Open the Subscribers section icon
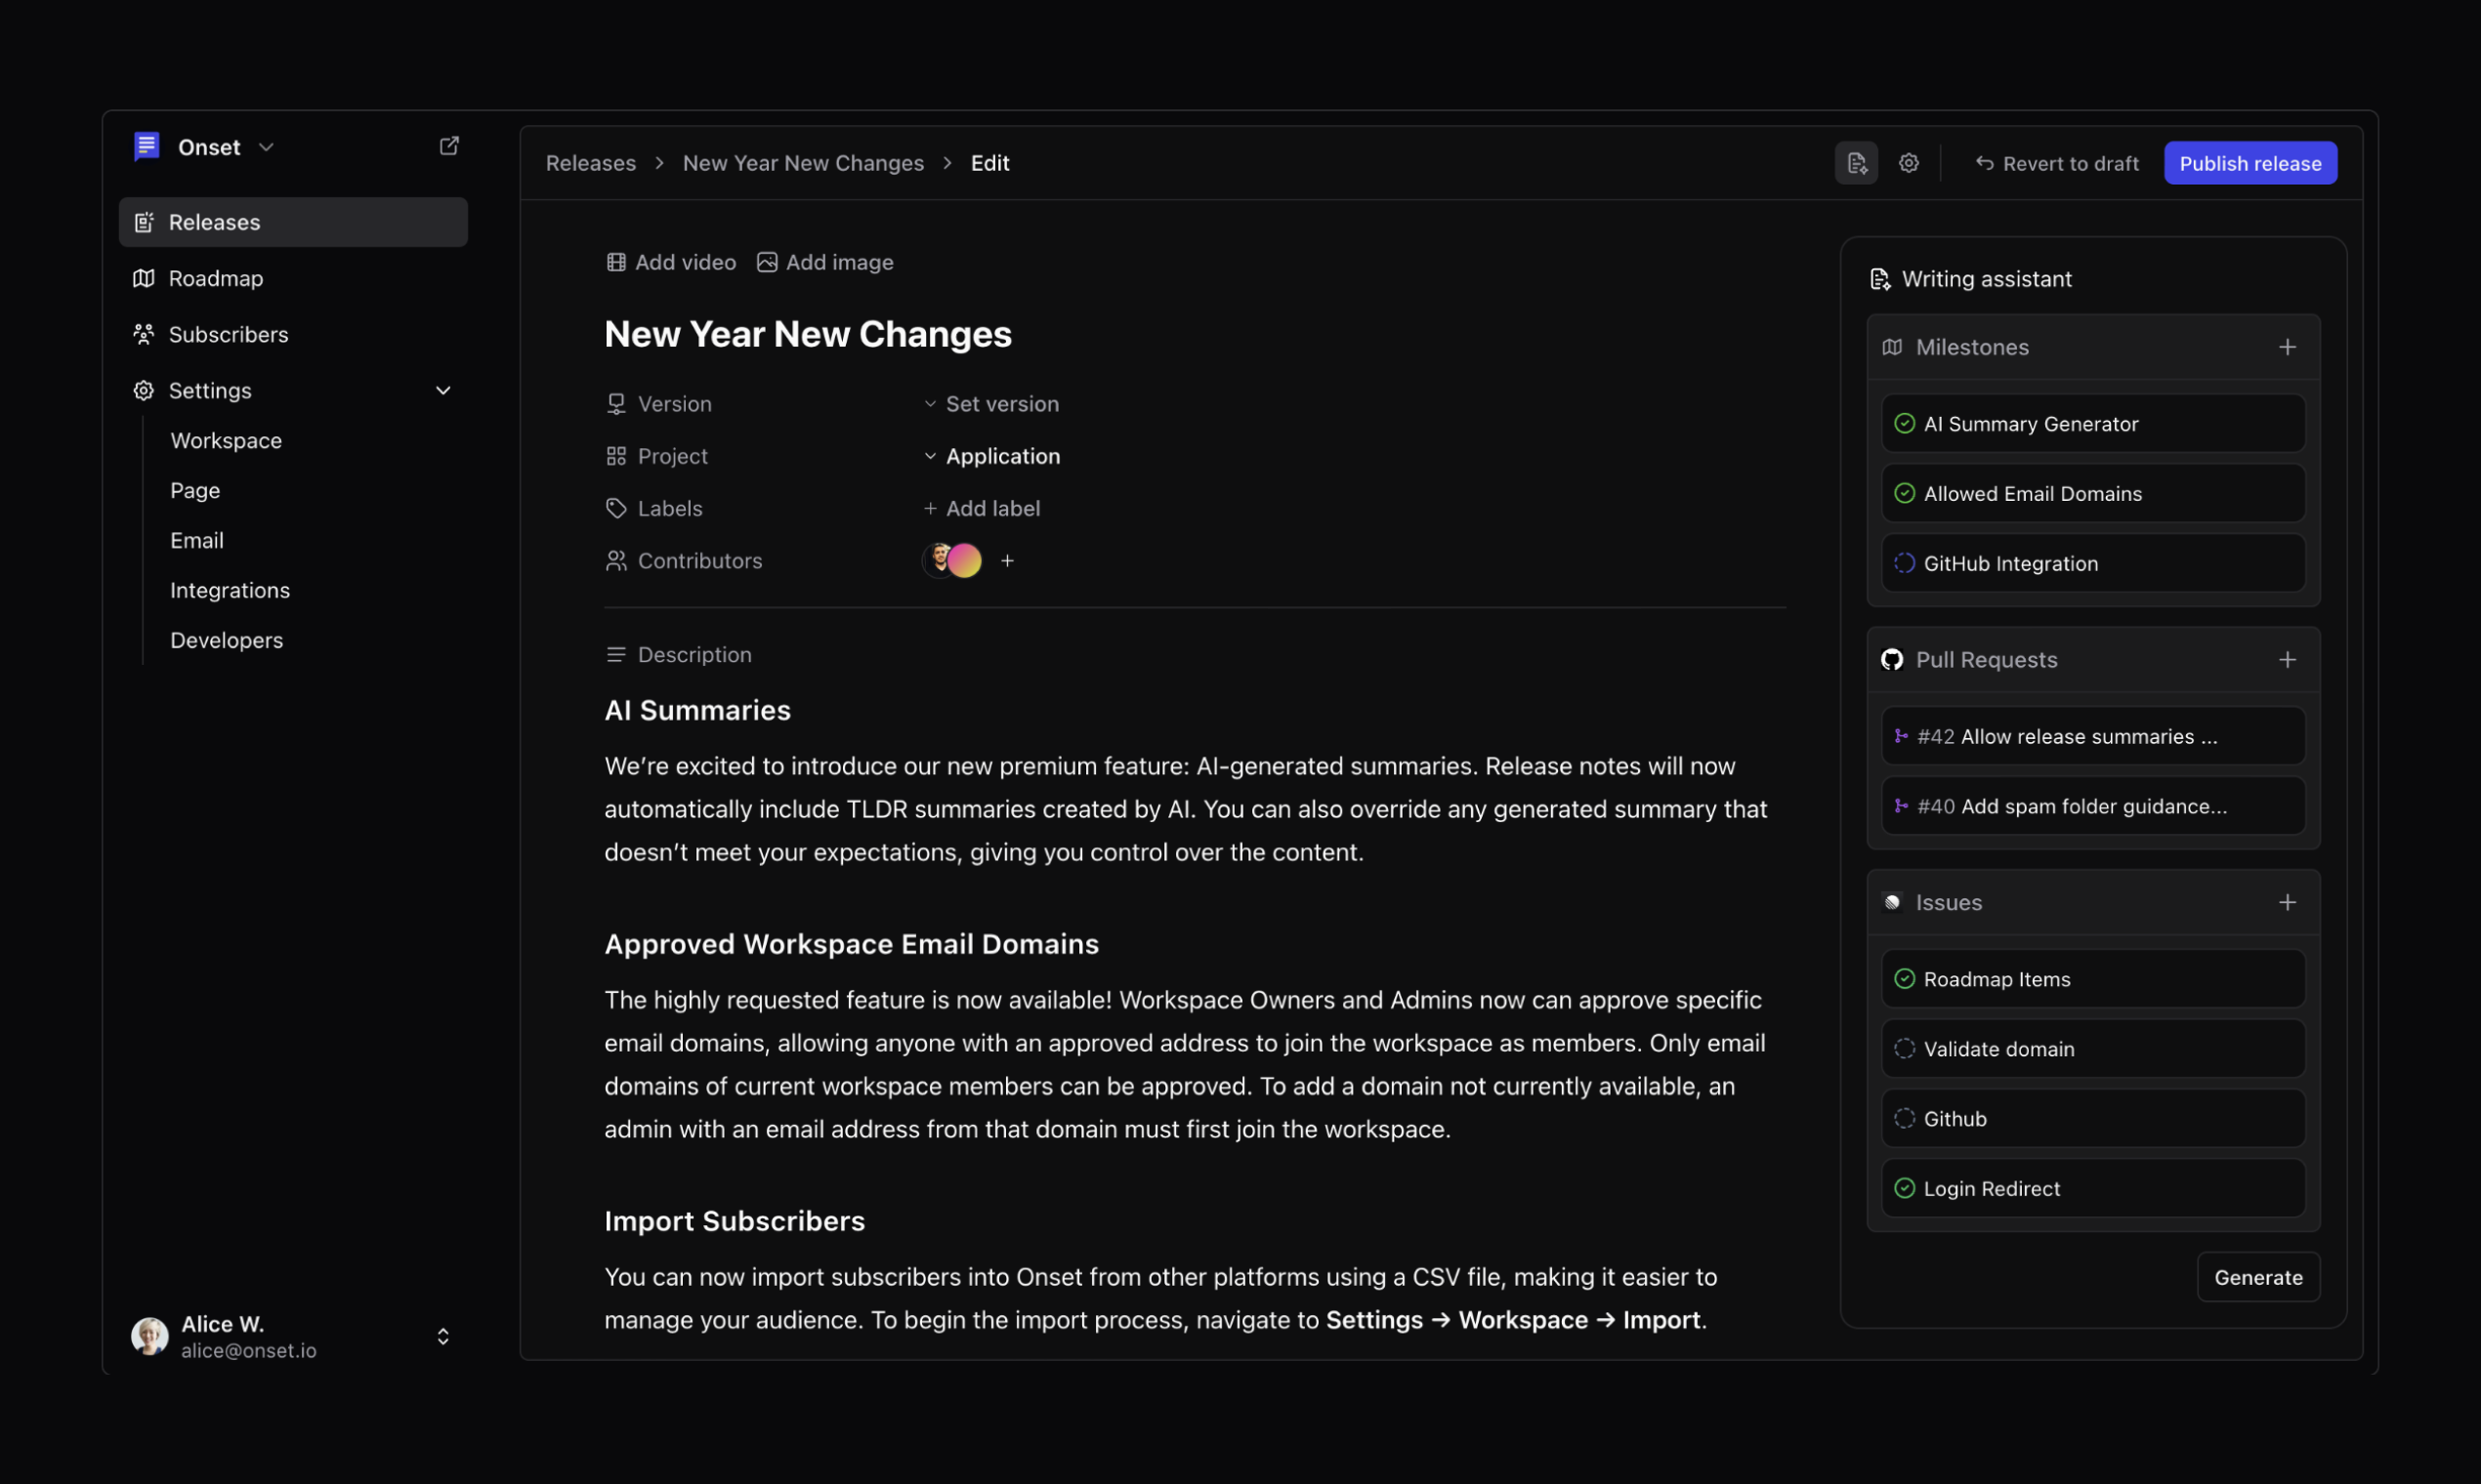This screenshot has height=1484, width=2481. (x=144, y=334)
